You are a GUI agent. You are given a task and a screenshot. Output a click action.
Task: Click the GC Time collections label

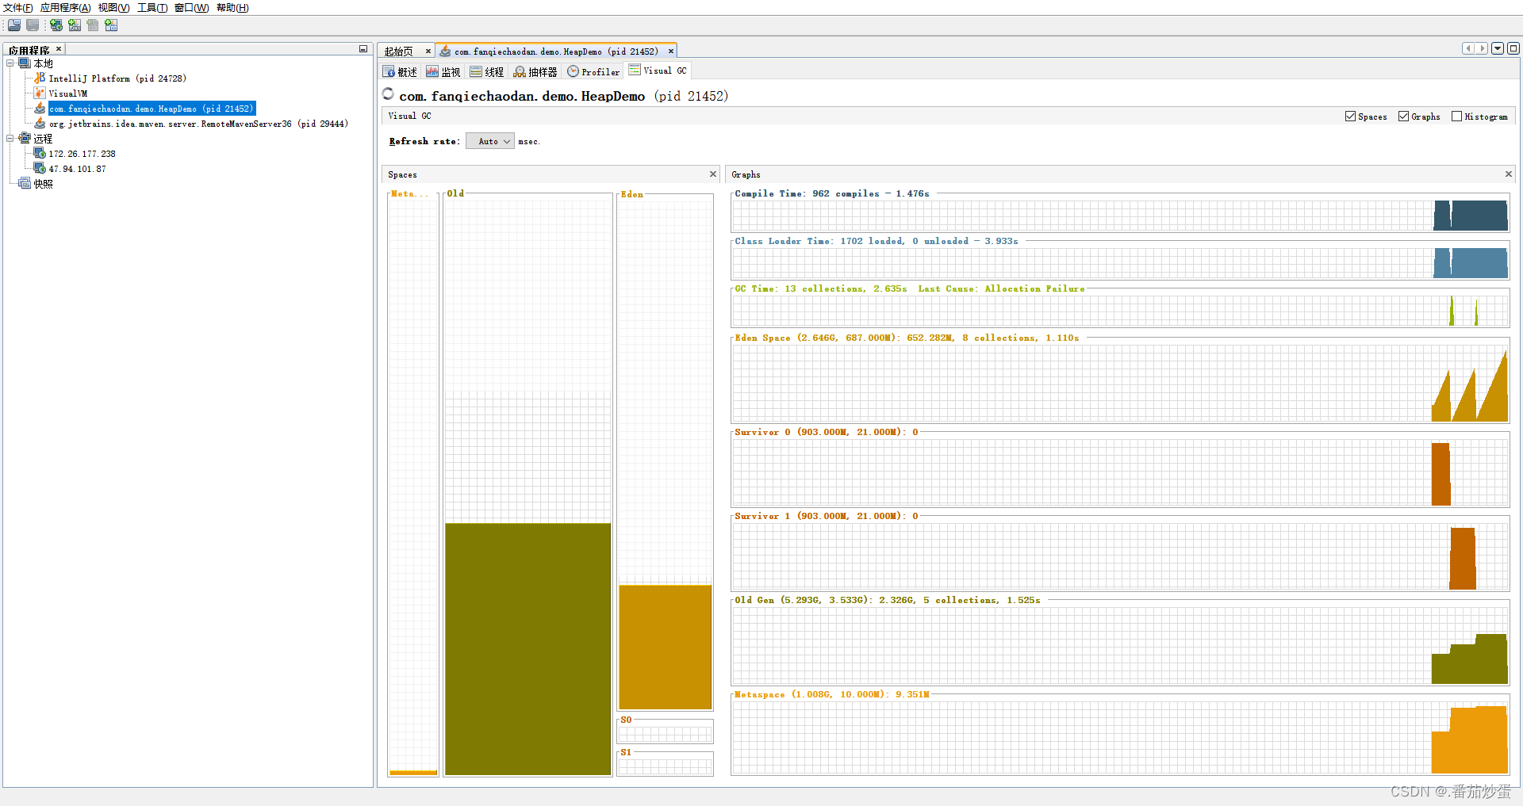point(909,288)
